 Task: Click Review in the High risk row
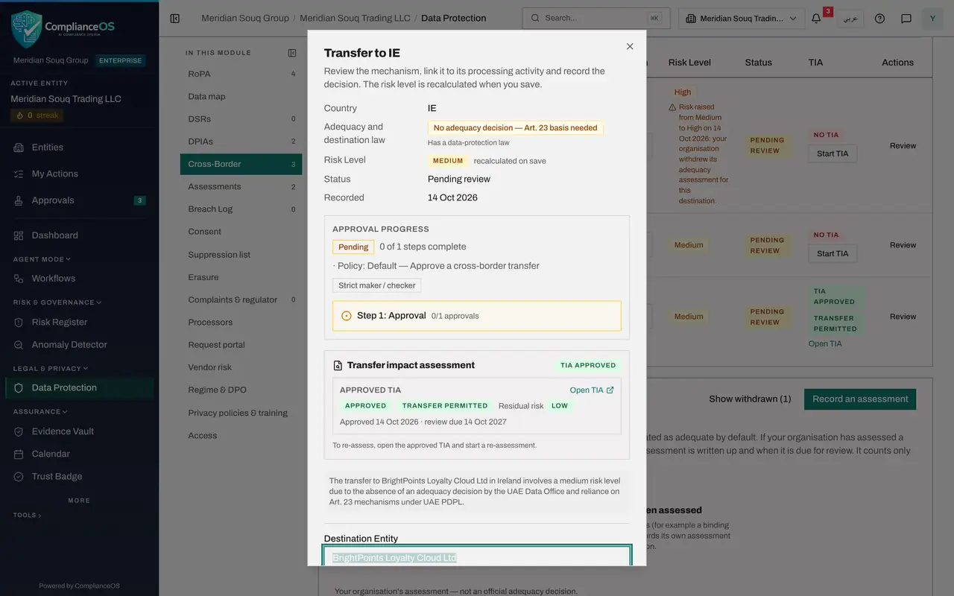pyautogui.click(x=903, y=146)
